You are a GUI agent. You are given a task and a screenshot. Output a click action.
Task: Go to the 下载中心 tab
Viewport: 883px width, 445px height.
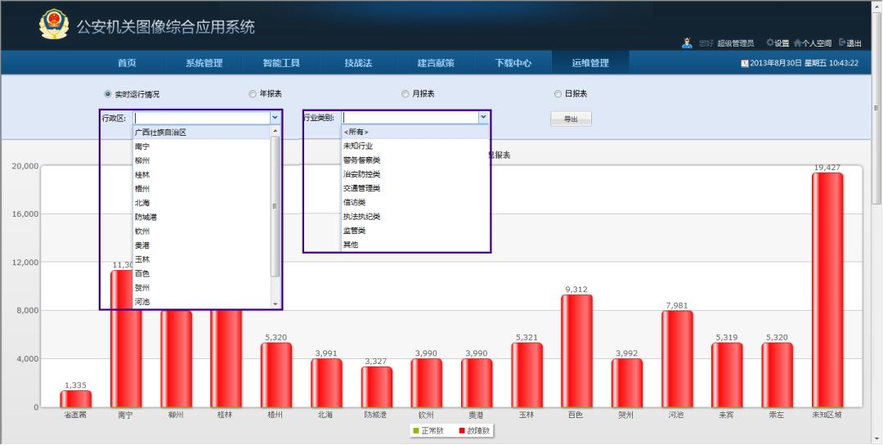tap(513, 63)
